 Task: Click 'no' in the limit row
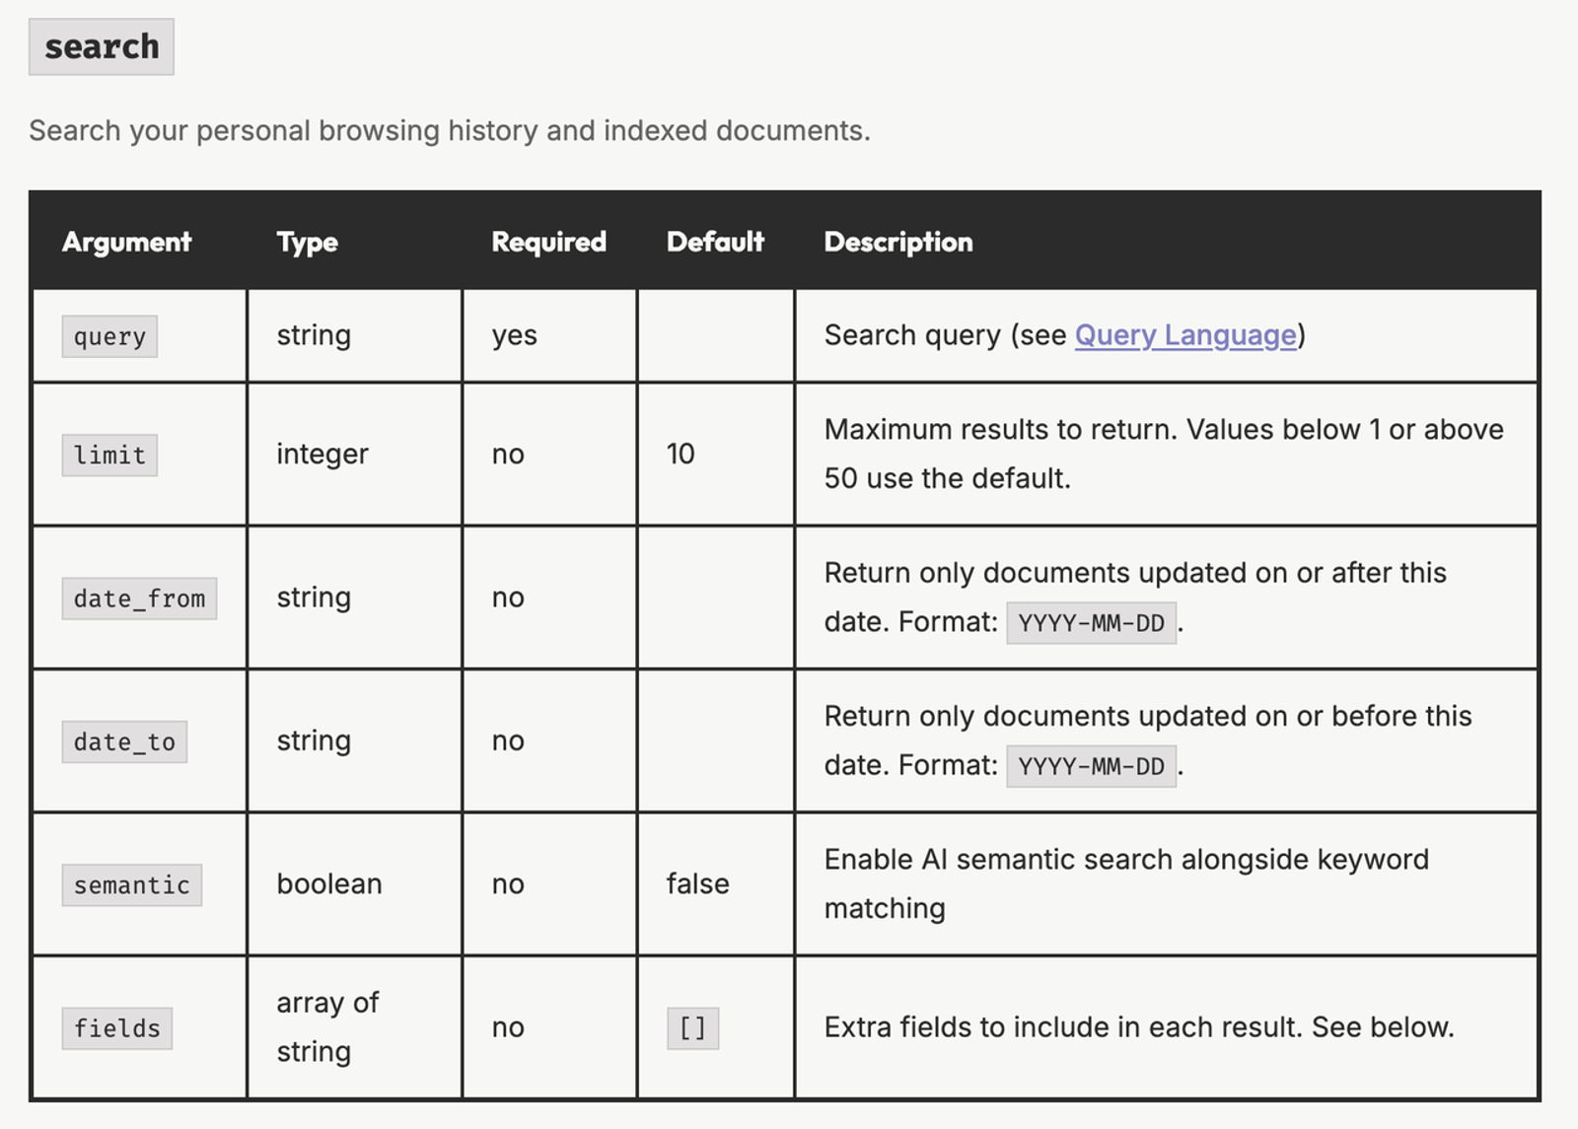[508, 455]
